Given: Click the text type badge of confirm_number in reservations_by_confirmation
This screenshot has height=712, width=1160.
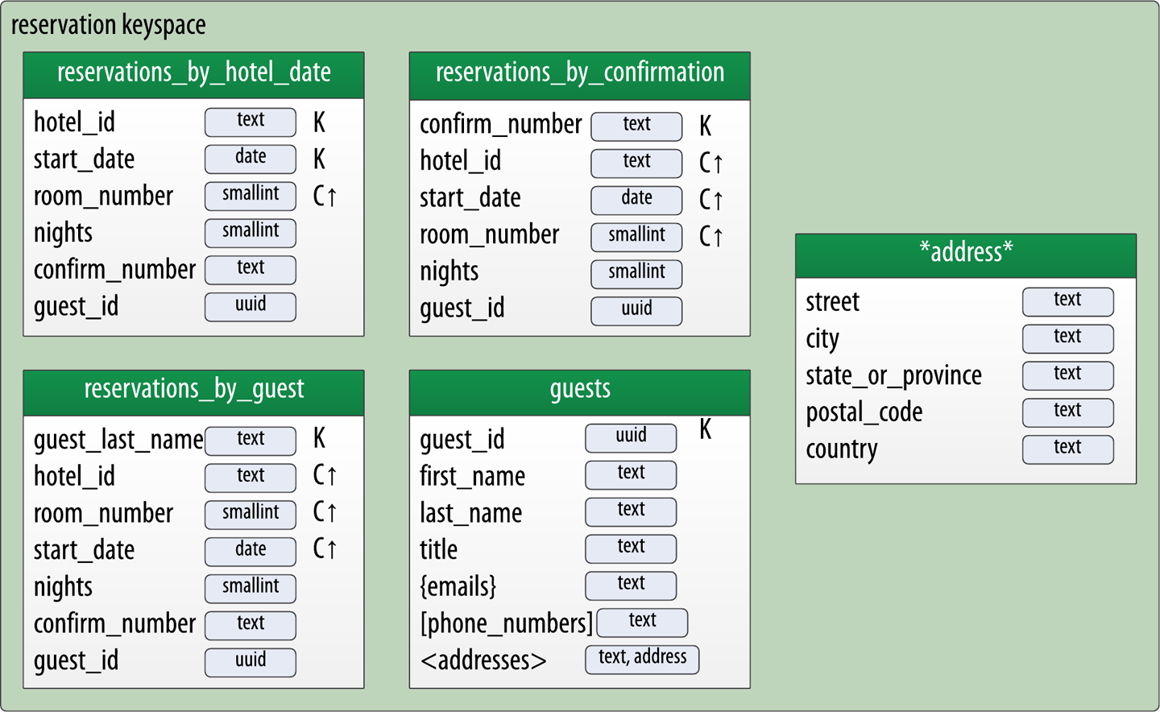Looking at the screenshot, I should pyautogui.click(x=636, y=126).
